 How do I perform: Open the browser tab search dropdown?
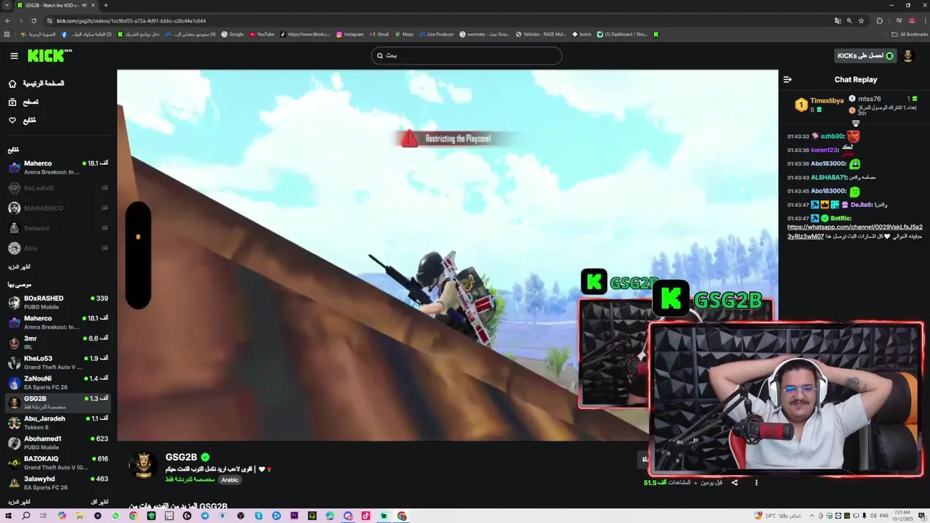[7, 6]
